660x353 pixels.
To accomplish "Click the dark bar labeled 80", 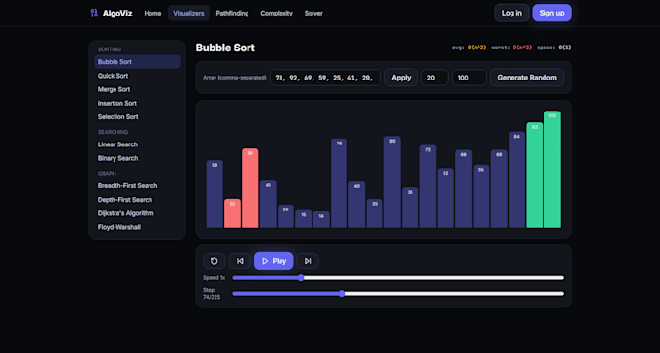I will [392, 181].
